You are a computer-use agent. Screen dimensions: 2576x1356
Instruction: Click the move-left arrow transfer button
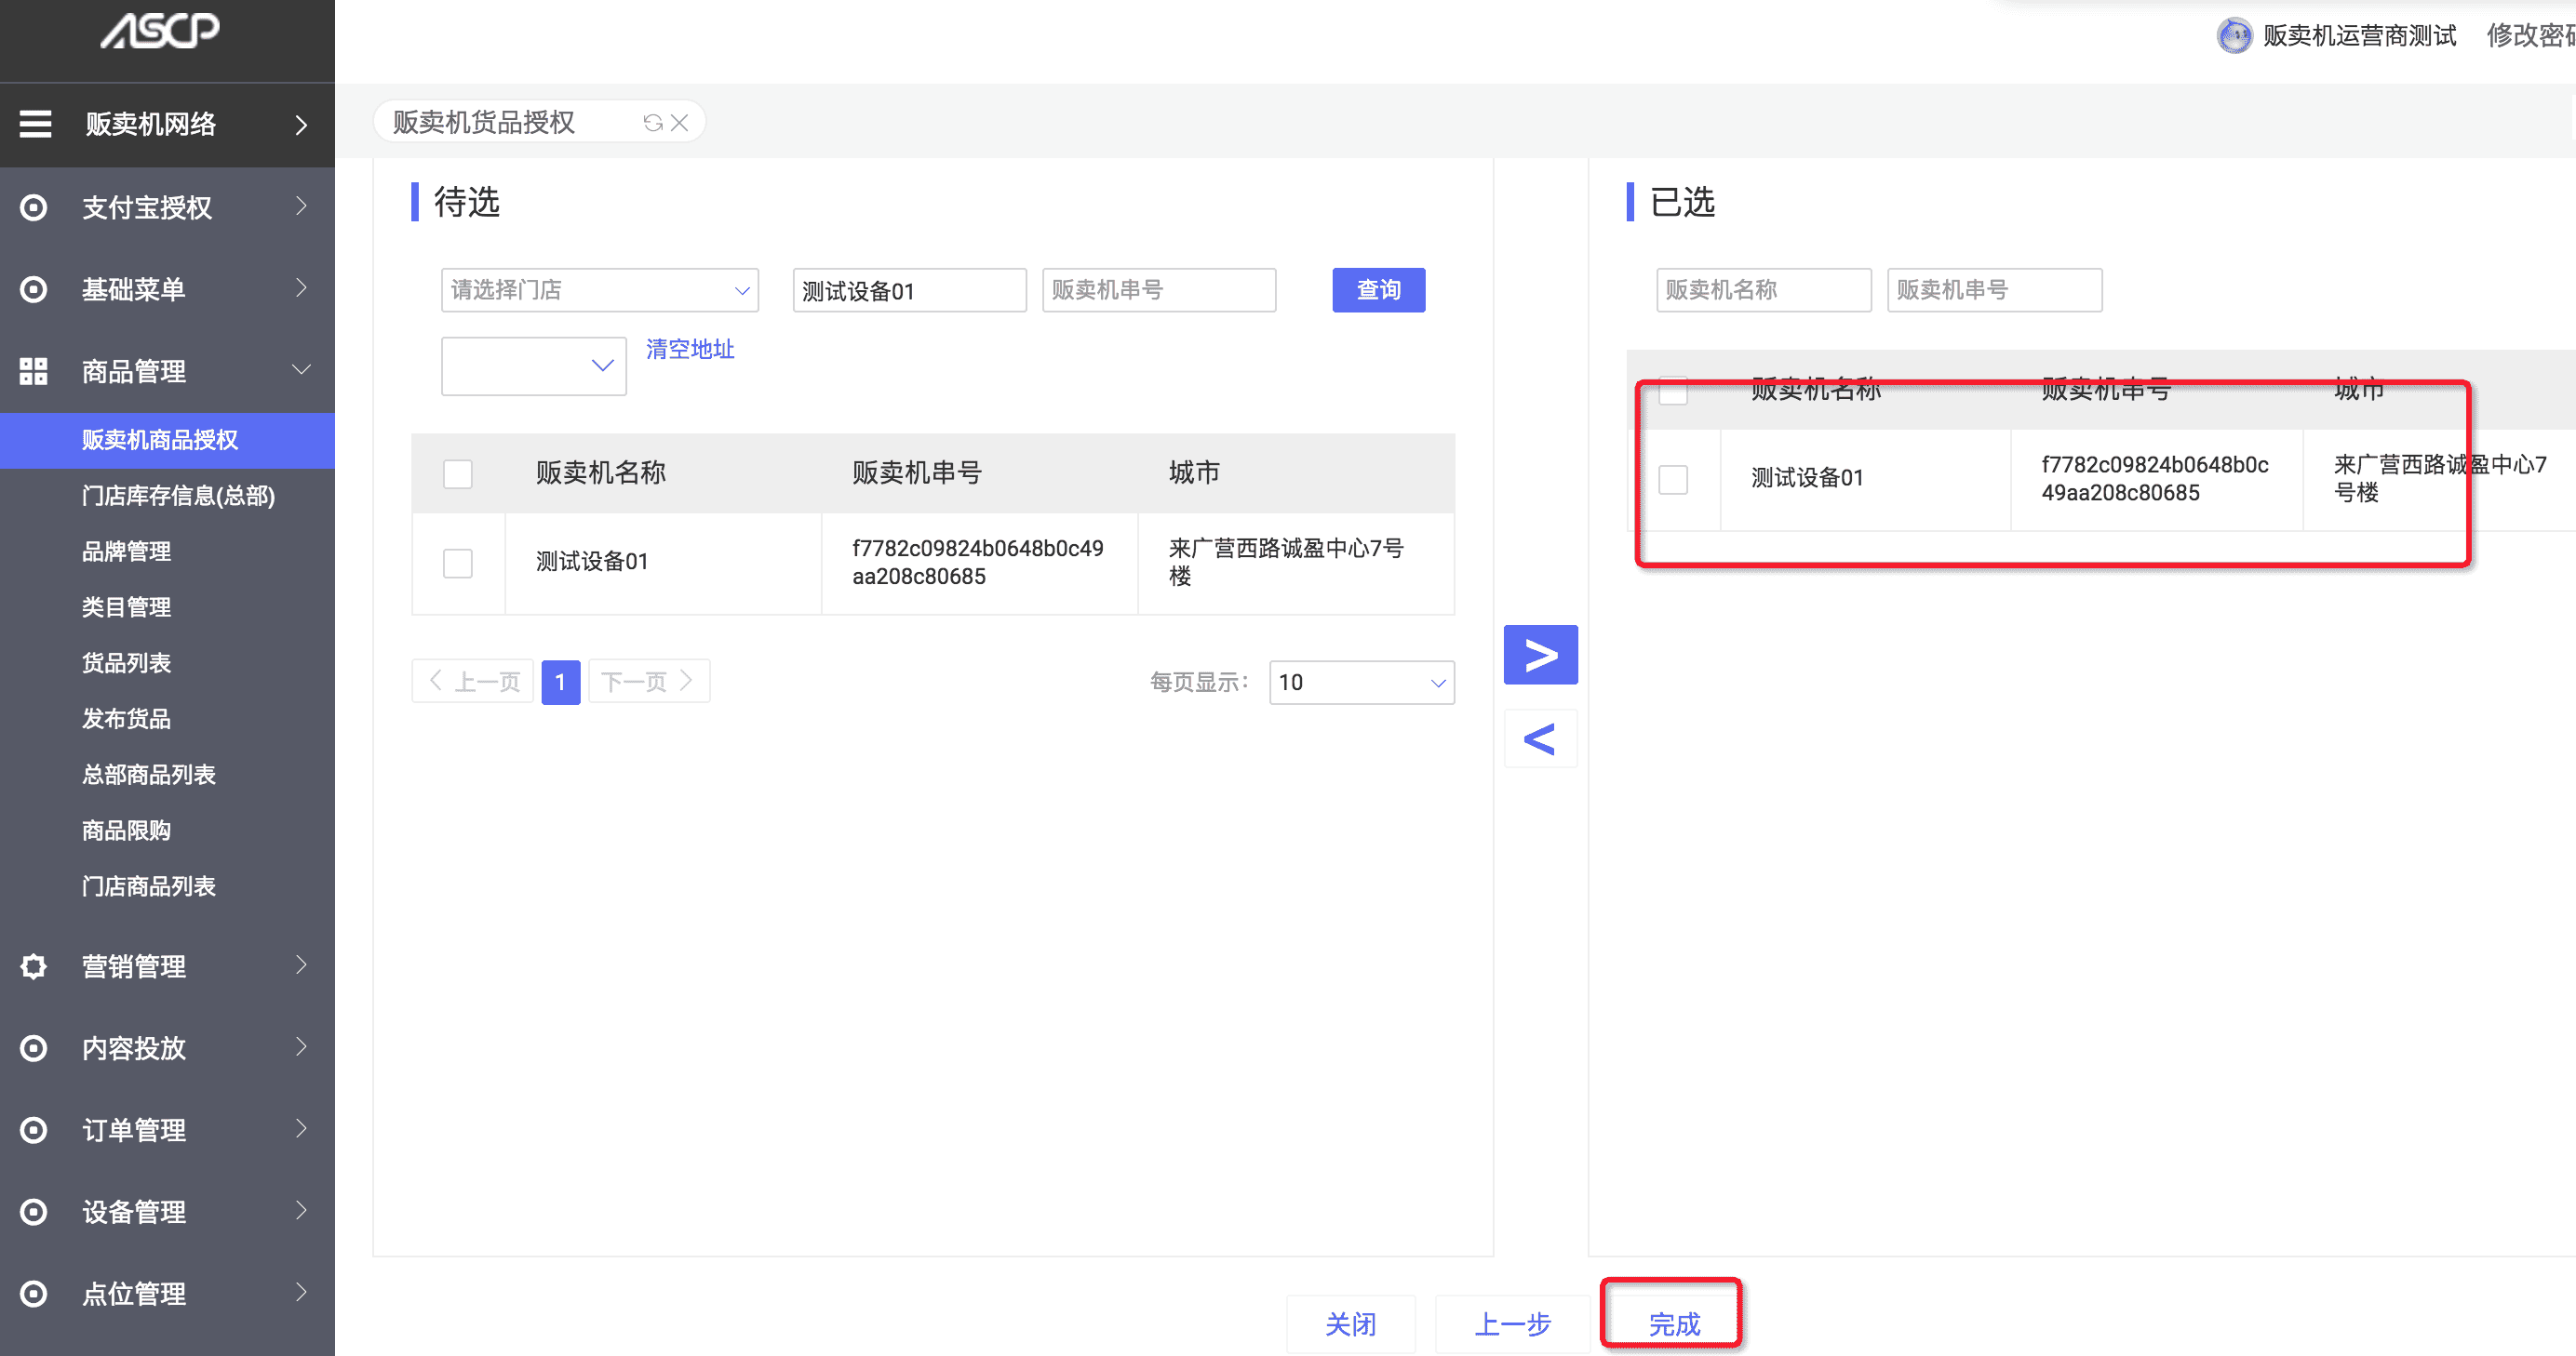[x=1540, y=739]
